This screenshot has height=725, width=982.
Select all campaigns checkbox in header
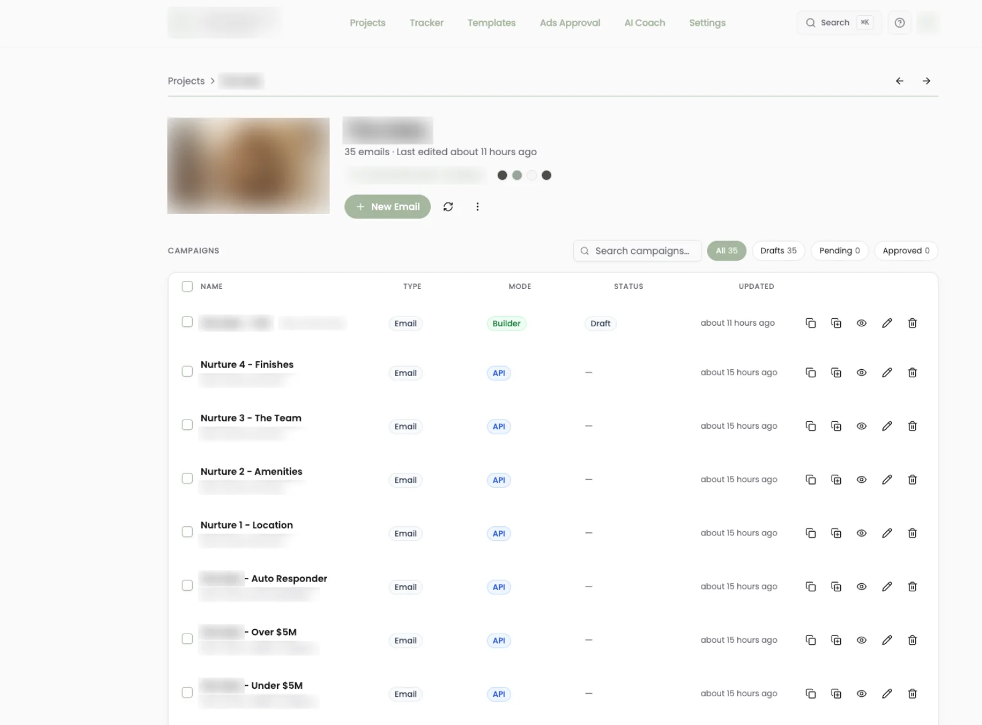(187, 286)
